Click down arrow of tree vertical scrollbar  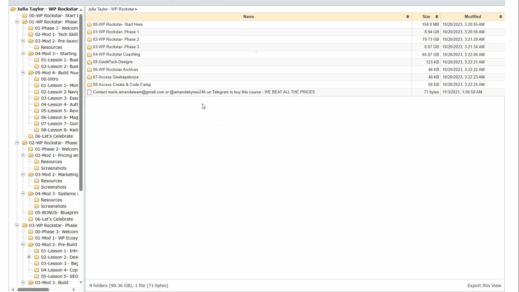[x=81, y=282]
